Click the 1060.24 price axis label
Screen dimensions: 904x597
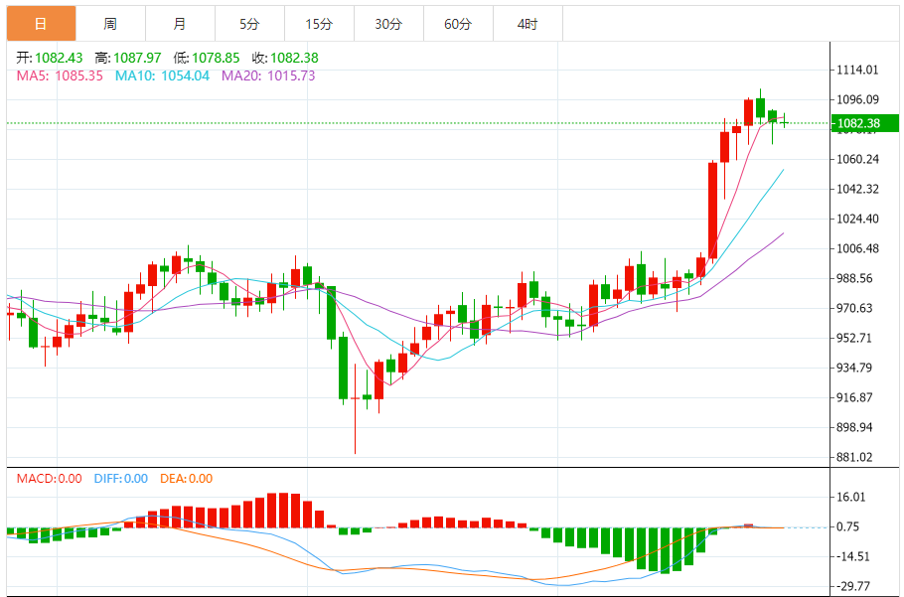858,159
